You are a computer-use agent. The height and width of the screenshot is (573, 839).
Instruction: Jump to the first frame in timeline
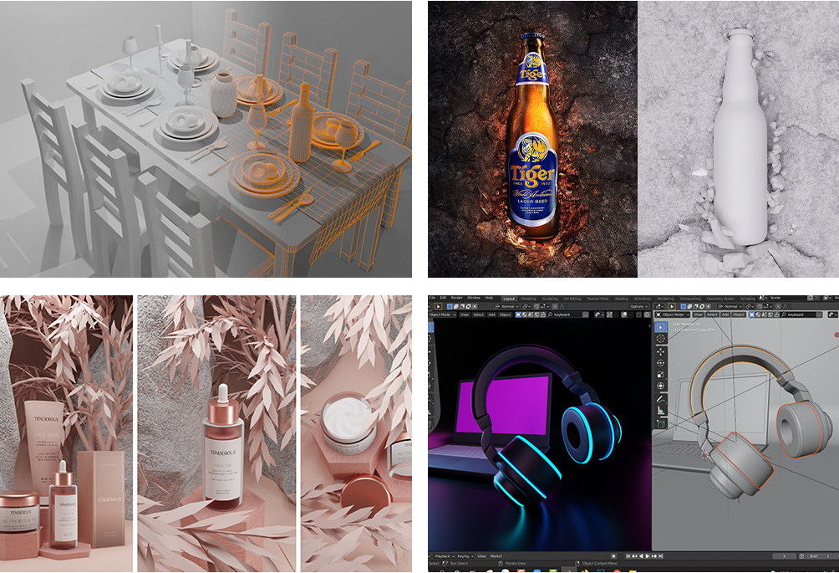click(628, 556)
